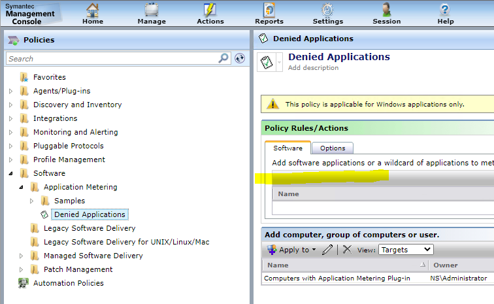Open the Help question mark icon
This screenshot has width=494, height=304.
445,10
